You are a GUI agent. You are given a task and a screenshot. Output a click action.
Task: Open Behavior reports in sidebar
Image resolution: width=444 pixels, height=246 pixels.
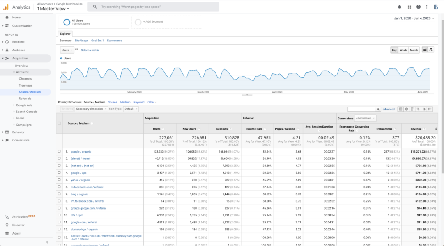[x=18, y=132]
